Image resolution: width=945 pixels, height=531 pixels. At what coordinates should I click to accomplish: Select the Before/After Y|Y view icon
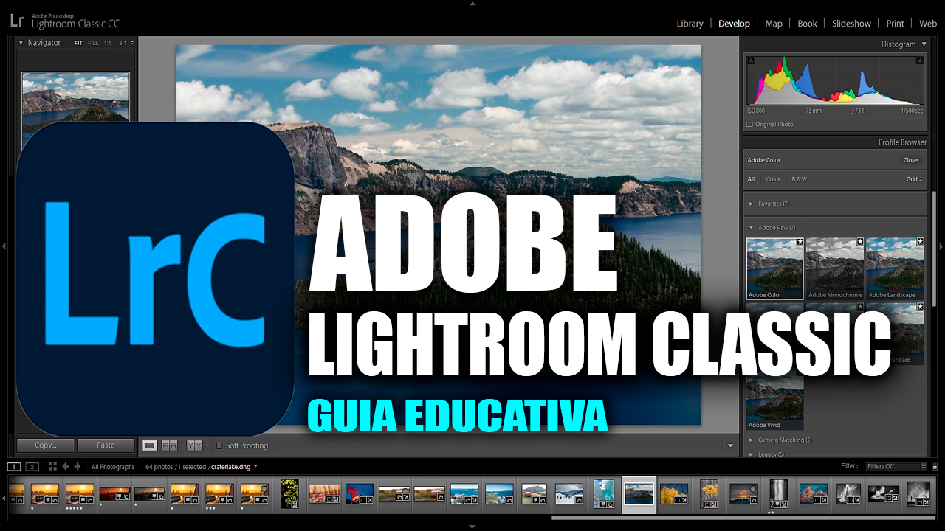pos(194,445)
